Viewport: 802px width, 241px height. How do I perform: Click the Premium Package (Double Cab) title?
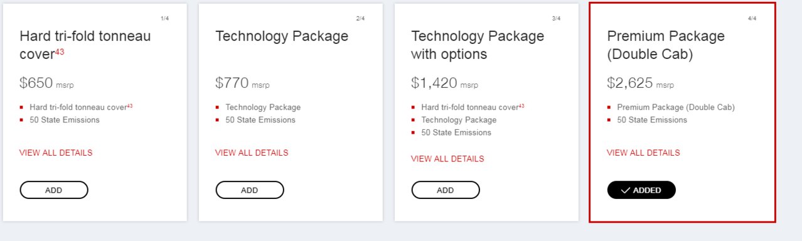click(666, 45)
